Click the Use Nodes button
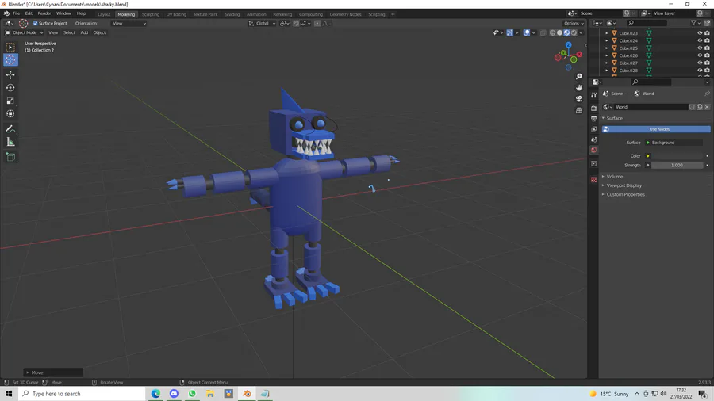The height and width of the screenshot is (401, 714). click(x=656, y=129)
